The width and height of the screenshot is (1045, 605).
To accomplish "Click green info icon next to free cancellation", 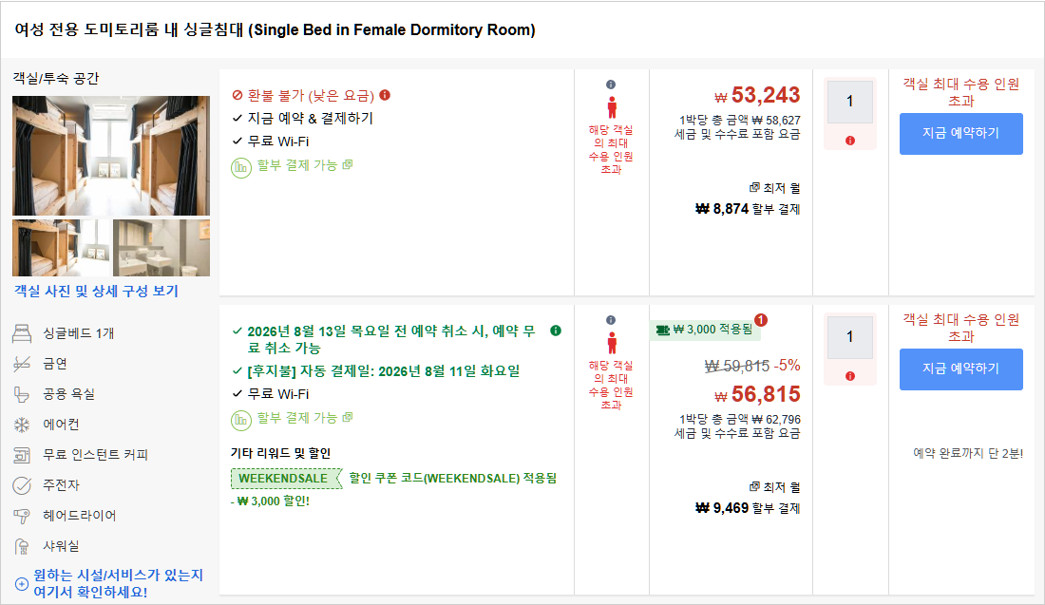I will [x=556, y=331].
